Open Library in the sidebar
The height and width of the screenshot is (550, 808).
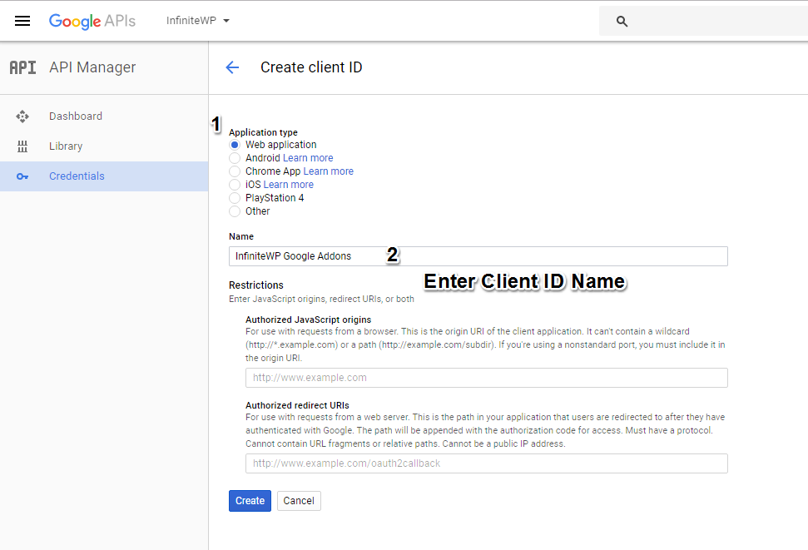point(104,146)
